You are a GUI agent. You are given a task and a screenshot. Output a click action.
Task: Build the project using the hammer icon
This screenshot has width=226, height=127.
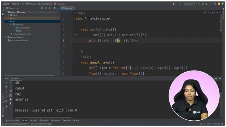(180, 4)
